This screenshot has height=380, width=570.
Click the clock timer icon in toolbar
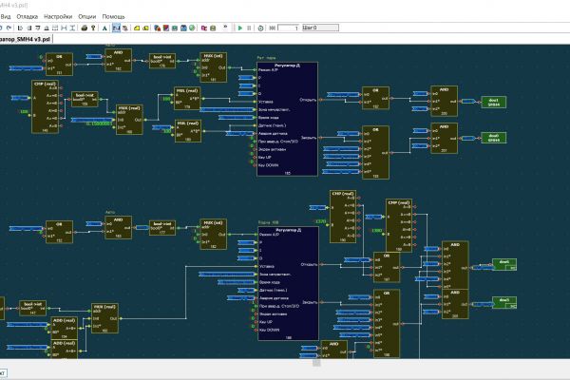tap(261, 28)
